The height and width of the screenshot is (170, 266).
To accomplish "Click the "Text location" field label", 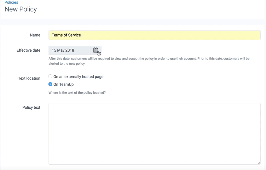I will pyautogui.click(x=29, y=78).
